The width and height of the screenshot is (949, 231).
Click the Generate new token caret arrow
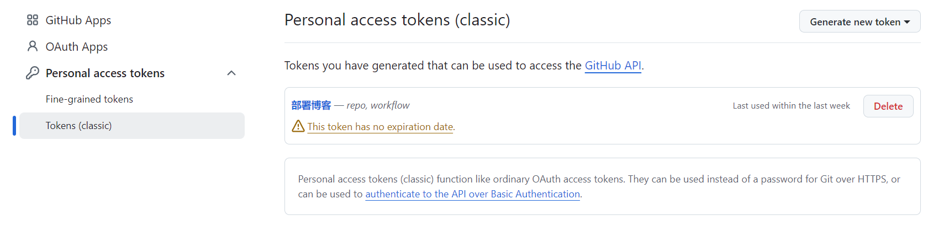pos(906,22)
